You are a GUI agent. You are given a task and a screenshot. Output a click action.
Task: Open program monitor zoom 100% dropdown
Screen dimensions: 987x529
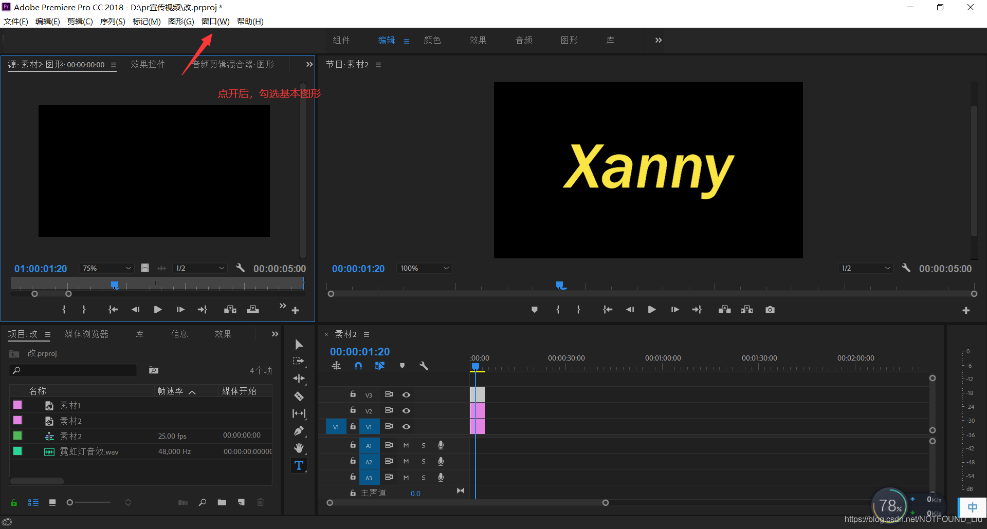[x=425, y=268]
